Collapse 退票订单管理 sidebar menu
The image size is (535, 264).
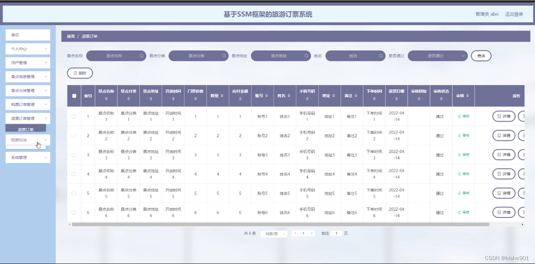tap(28, 118)
